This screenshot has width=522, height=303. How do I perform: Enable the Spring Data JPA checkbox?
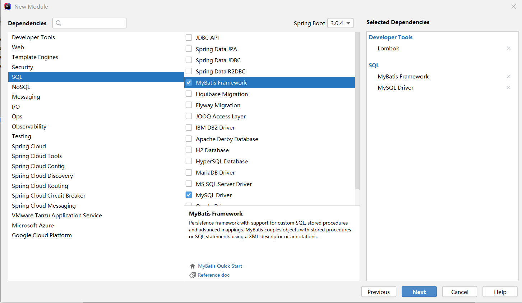tap(189, 49)
